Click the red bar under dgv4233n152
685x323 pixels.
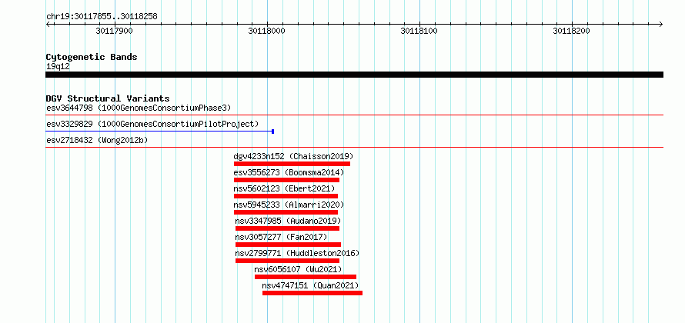[292, 164]
